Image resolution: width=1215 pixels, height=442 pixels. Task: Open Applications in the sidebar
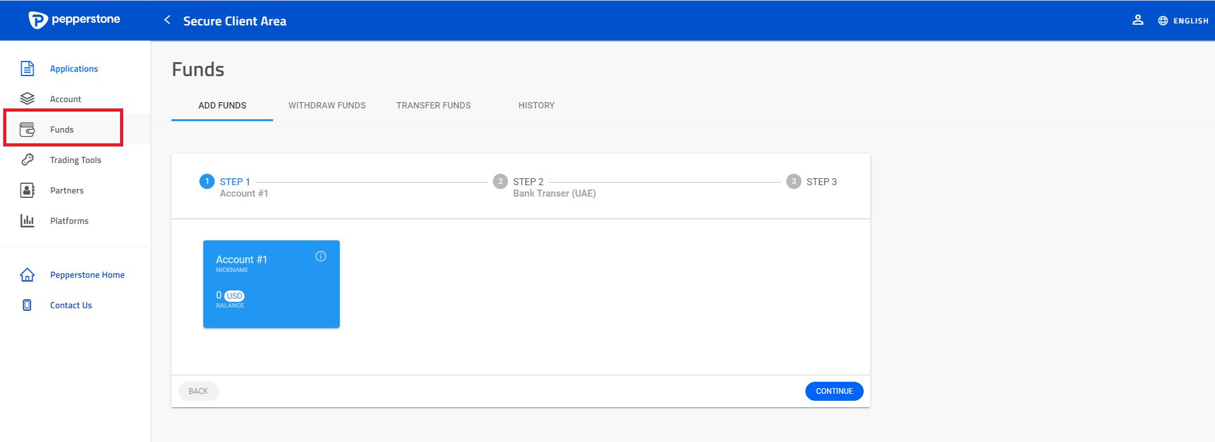tap(74, 68)
